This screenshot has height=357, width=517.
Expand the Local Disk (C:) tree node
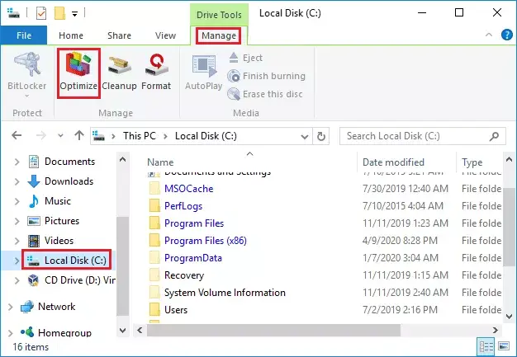click(x=17, y=261)
